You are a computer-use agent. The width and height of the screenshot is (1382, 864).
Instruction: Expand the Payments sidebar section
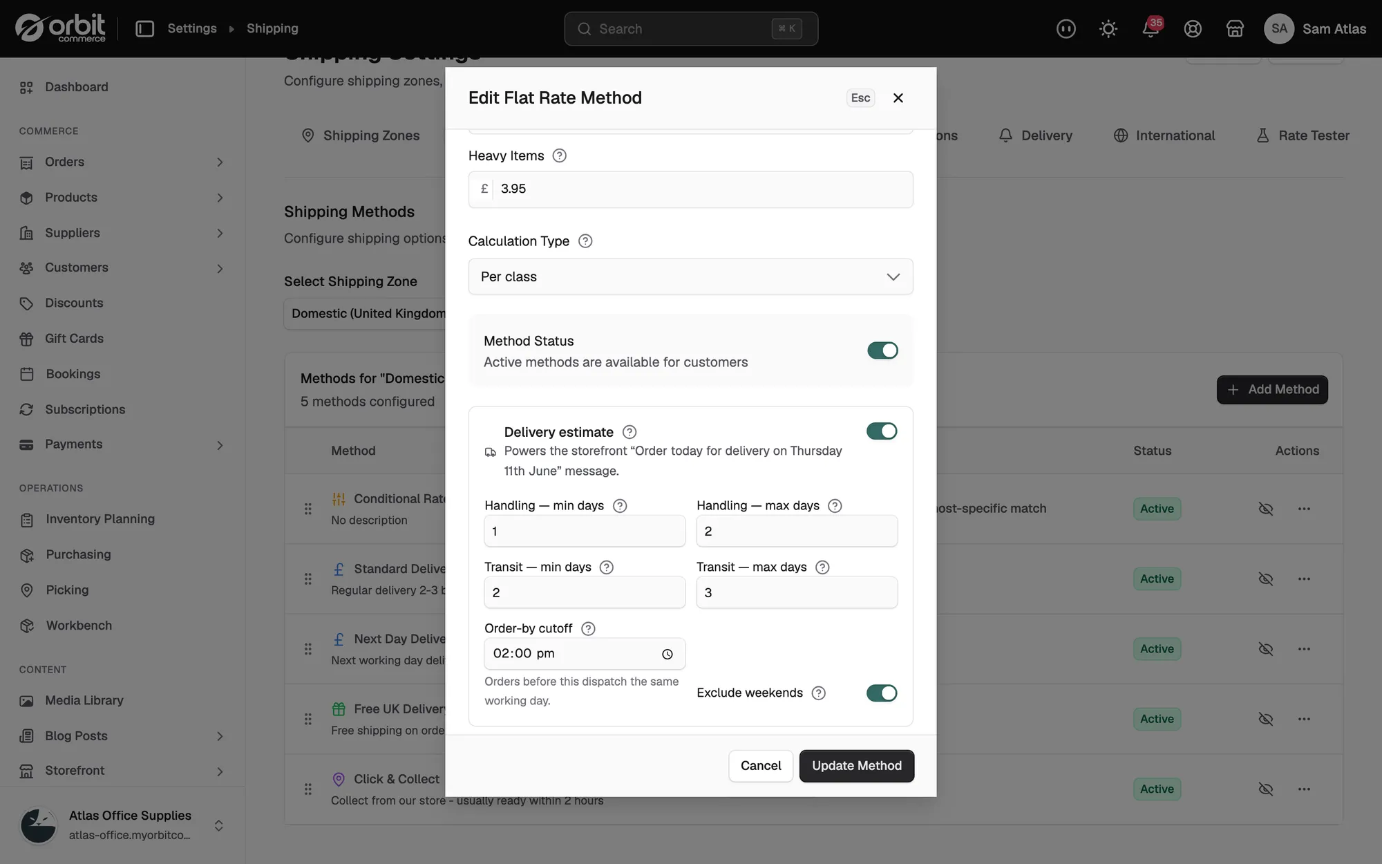pyautogui.click(x=220, y=445)
